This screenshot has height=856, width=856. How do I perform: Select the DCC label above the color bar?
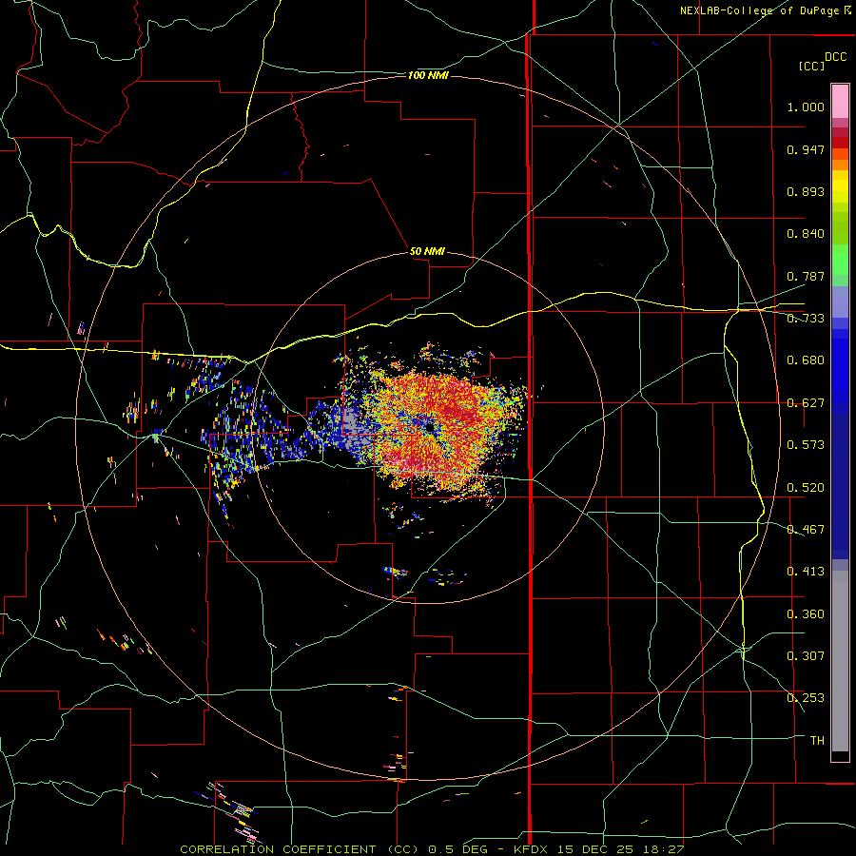tap(835, 57)
